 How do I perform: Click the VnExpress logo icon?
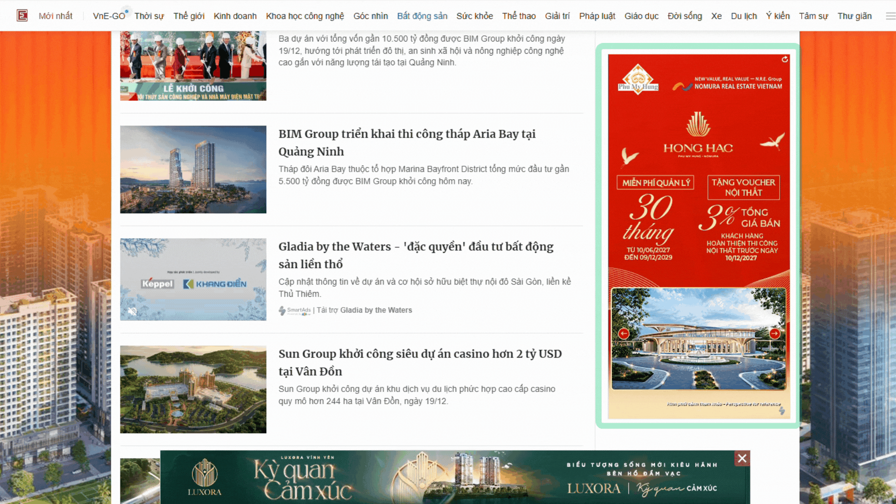coord(22,15)
